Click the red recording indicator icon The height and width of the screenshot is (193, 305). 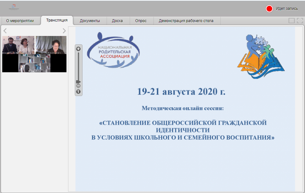pyautogui.click(x=269, y=9)
